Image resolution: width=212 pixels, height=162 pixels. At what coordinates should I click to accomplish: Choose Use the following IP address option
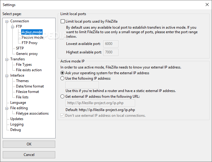(x=63, y=78)
